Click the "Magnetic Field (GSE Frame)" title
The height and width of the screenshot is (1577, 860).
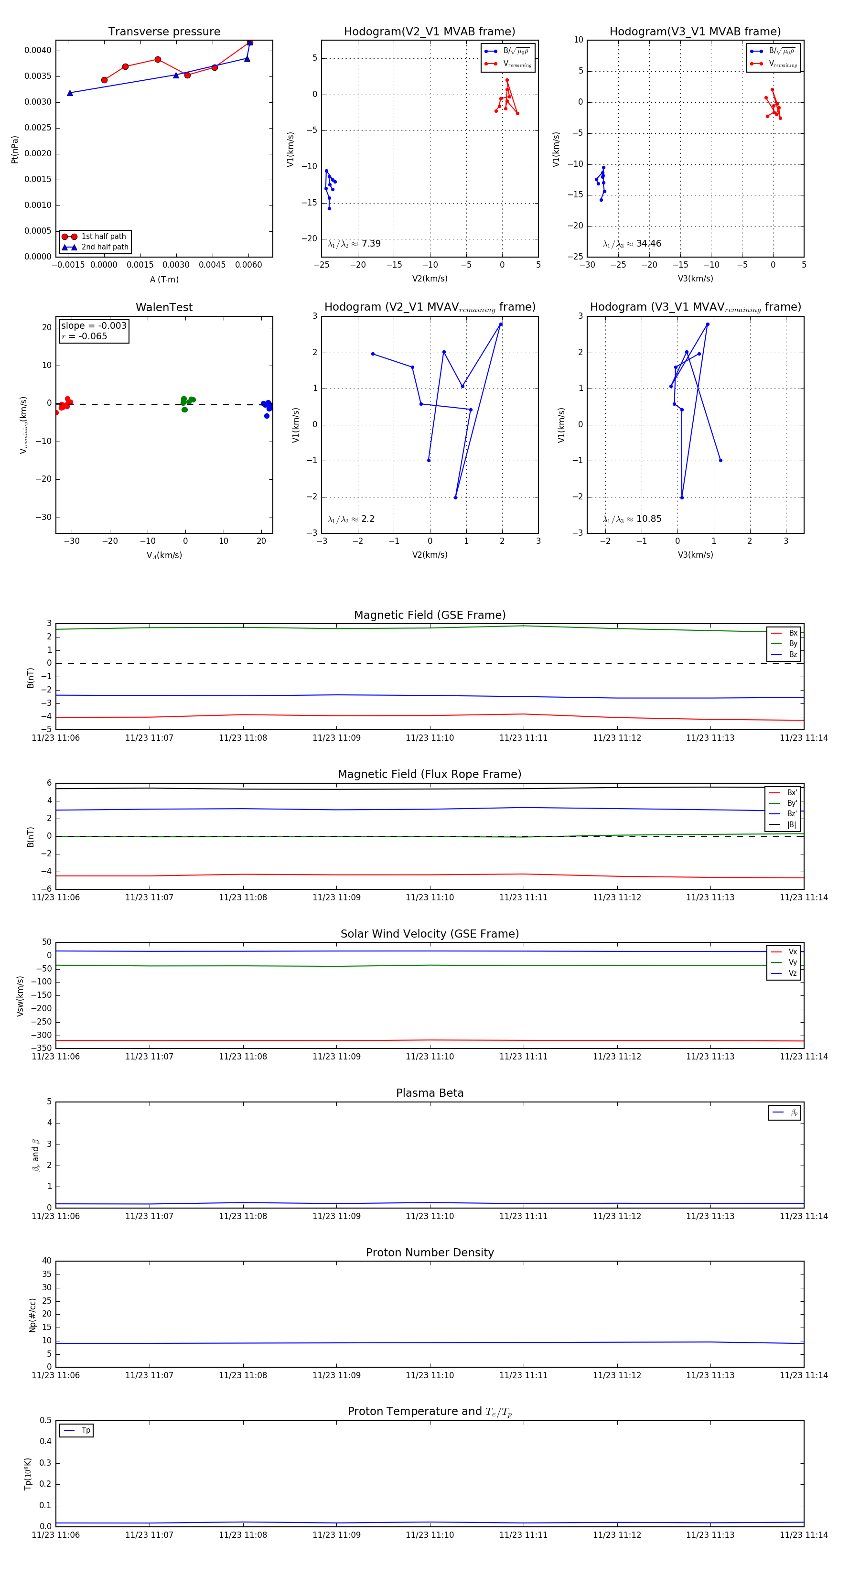(430, 615)
